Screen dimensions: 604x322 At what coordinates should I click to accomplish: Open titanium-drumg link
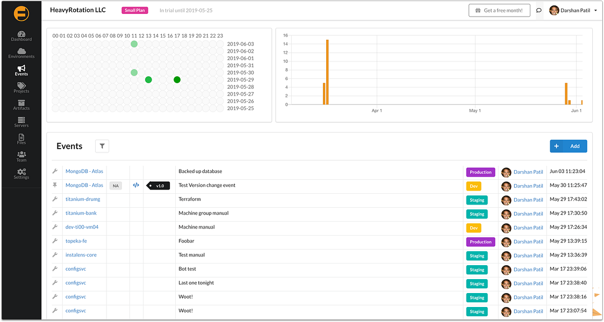click(x=83, y=199)
